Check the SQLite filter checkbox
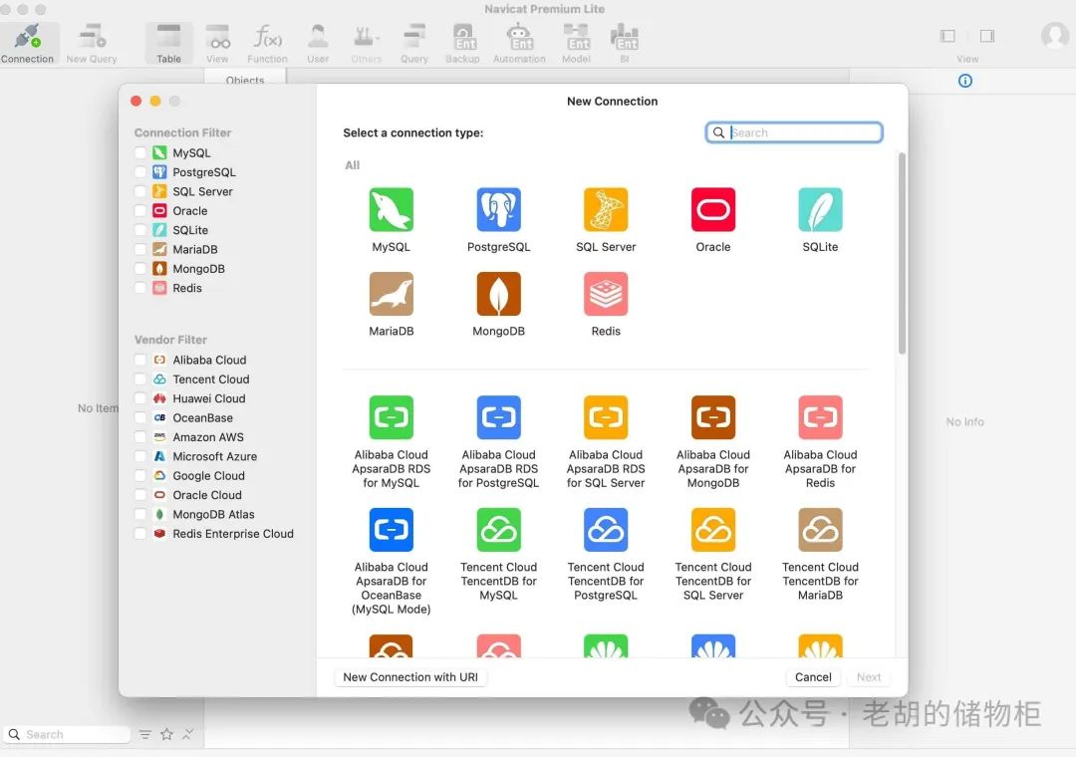Image resolution: width=1076 pixels, height=757 pixels. tap(140, 230)
